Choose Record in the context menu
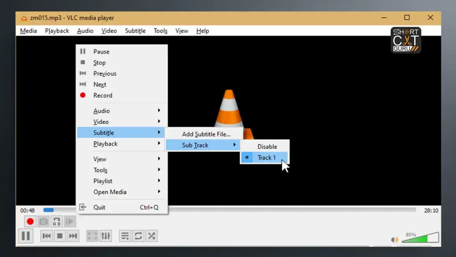The height and width of the screenshot is (257, 456). (x=122, y=95)
